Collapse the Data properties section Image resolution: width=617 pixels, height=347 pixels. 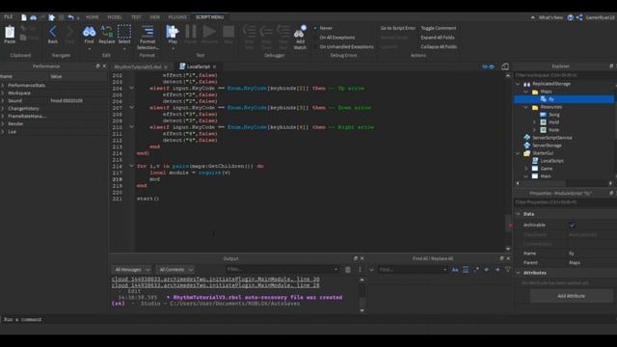[519, 214]
